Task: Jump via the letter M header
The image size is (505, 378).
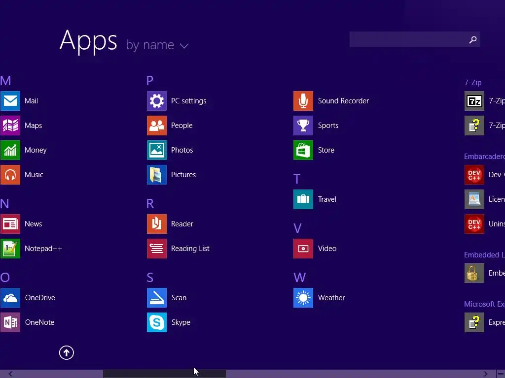Action: [x=5, y=81]
